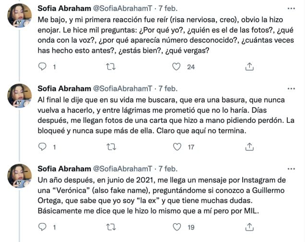This screenshot has height=242, width=307.
Task: Reply to the tweet about "mil preguntas"
Action: [x=43, y=67]
